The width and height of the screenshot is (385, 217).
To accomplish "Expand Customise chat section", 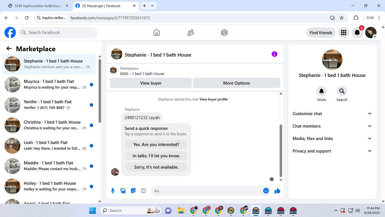I will (332, 114).
